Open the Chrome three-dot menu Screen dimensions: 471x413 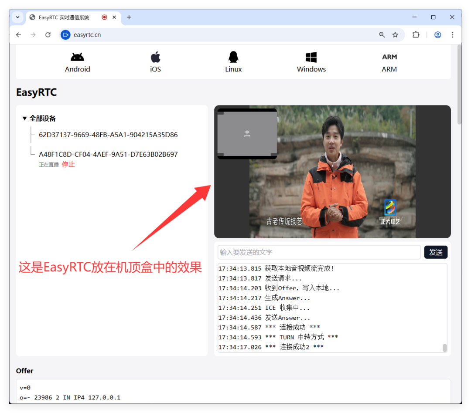point(452,35)
